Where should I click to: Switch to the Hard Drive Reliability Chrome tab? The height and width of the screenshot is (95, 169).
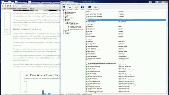coord(8,3)
